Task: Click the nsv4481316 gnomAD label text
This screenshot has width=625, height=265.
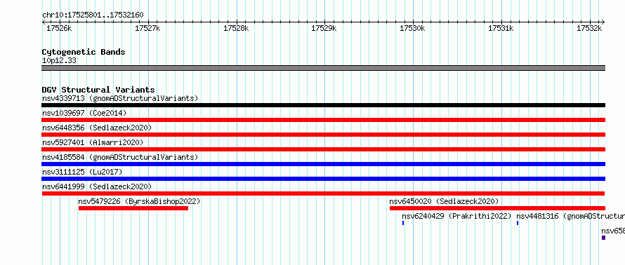Action: (570, 216)
